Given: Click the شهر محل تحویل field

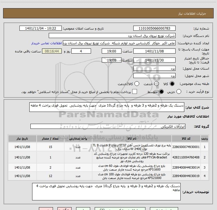Looking at the screenshot, I should click(154, 76).
